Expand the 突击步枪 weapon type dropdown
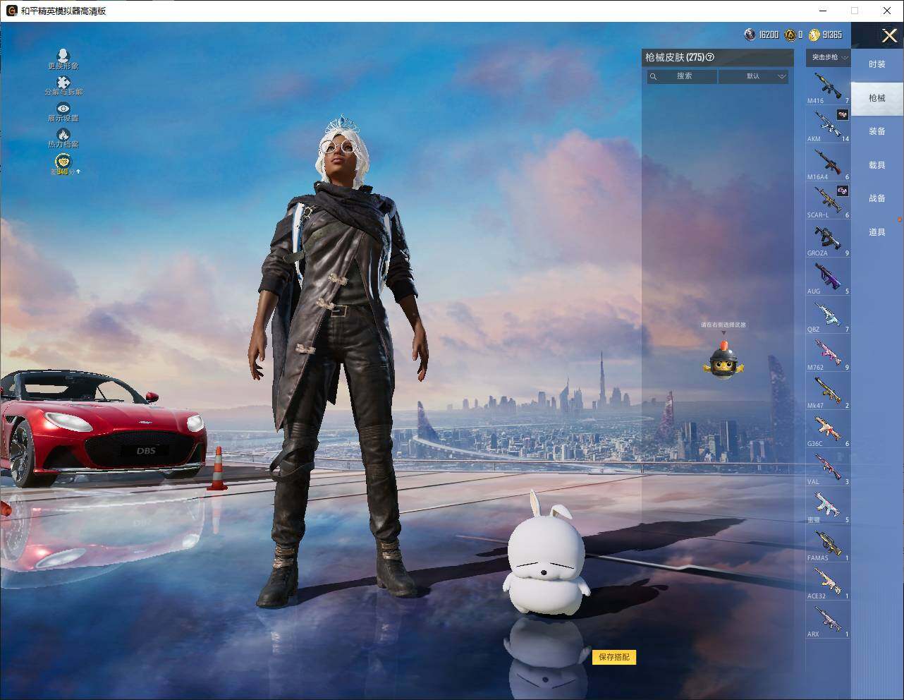The height and width of the screenshot is (700, 904). click(828, 57)
